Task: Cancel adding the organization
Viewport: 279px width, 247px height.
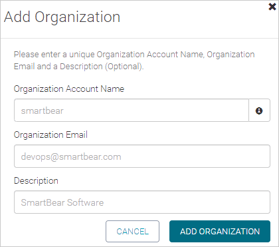Action: point(132,231)
